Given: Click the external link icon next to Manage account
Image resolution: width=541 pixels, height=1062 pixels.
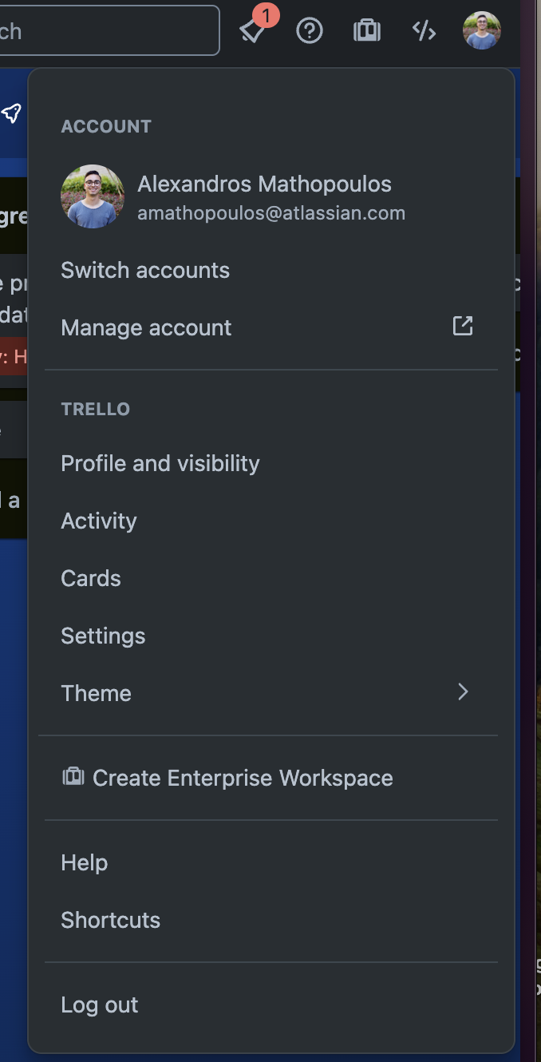Looking at the screenshot, I should click(462, 326).
